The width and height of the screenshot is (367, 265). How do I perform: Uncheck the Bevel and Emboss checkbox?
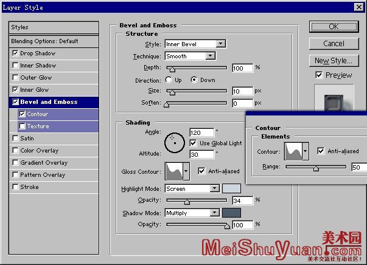15,102
